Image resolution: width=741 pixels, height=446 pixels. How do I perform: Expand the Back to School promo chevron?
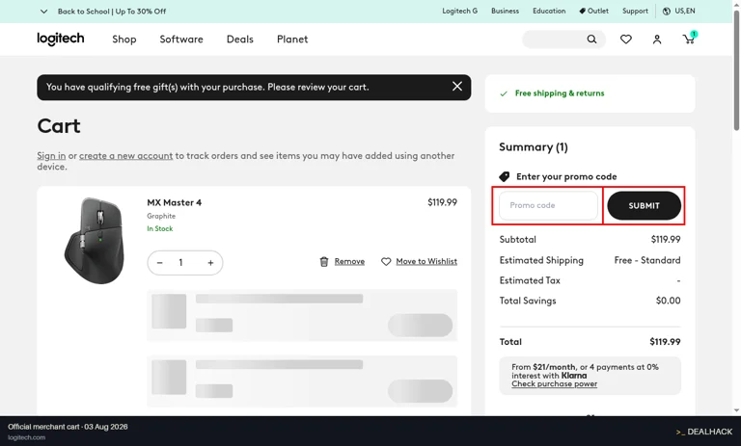click(44, 12)
